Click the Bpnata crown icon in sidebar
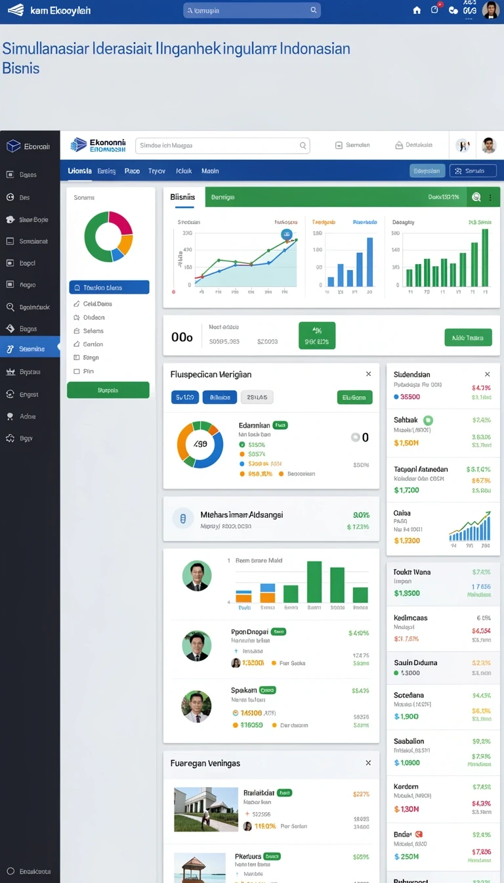The image size is (504, 883). [x=10, y=372]
